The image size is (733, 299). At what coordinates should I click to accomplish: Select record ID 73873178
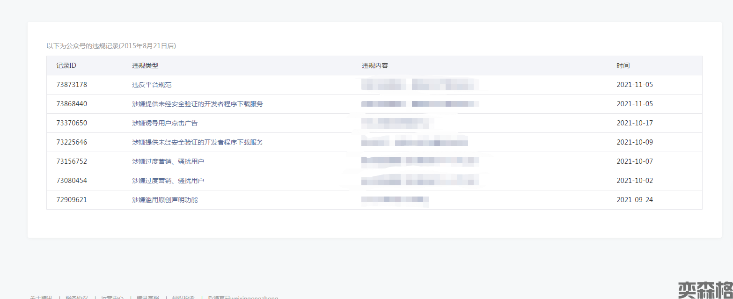pos(72,85)
